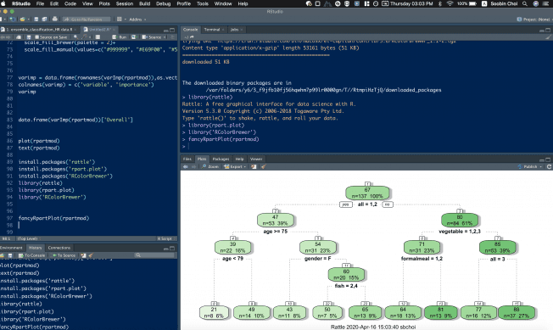Screen dimensions: 553x330
Task: Send the selected history To Source
Action: click(64, 255)
